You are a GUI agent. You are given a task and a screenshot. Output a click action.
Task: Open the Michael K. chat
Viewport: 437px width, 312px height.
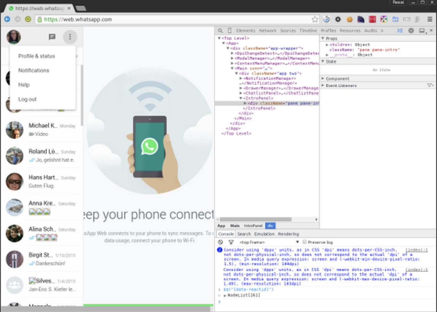click(x=42, y=129)
